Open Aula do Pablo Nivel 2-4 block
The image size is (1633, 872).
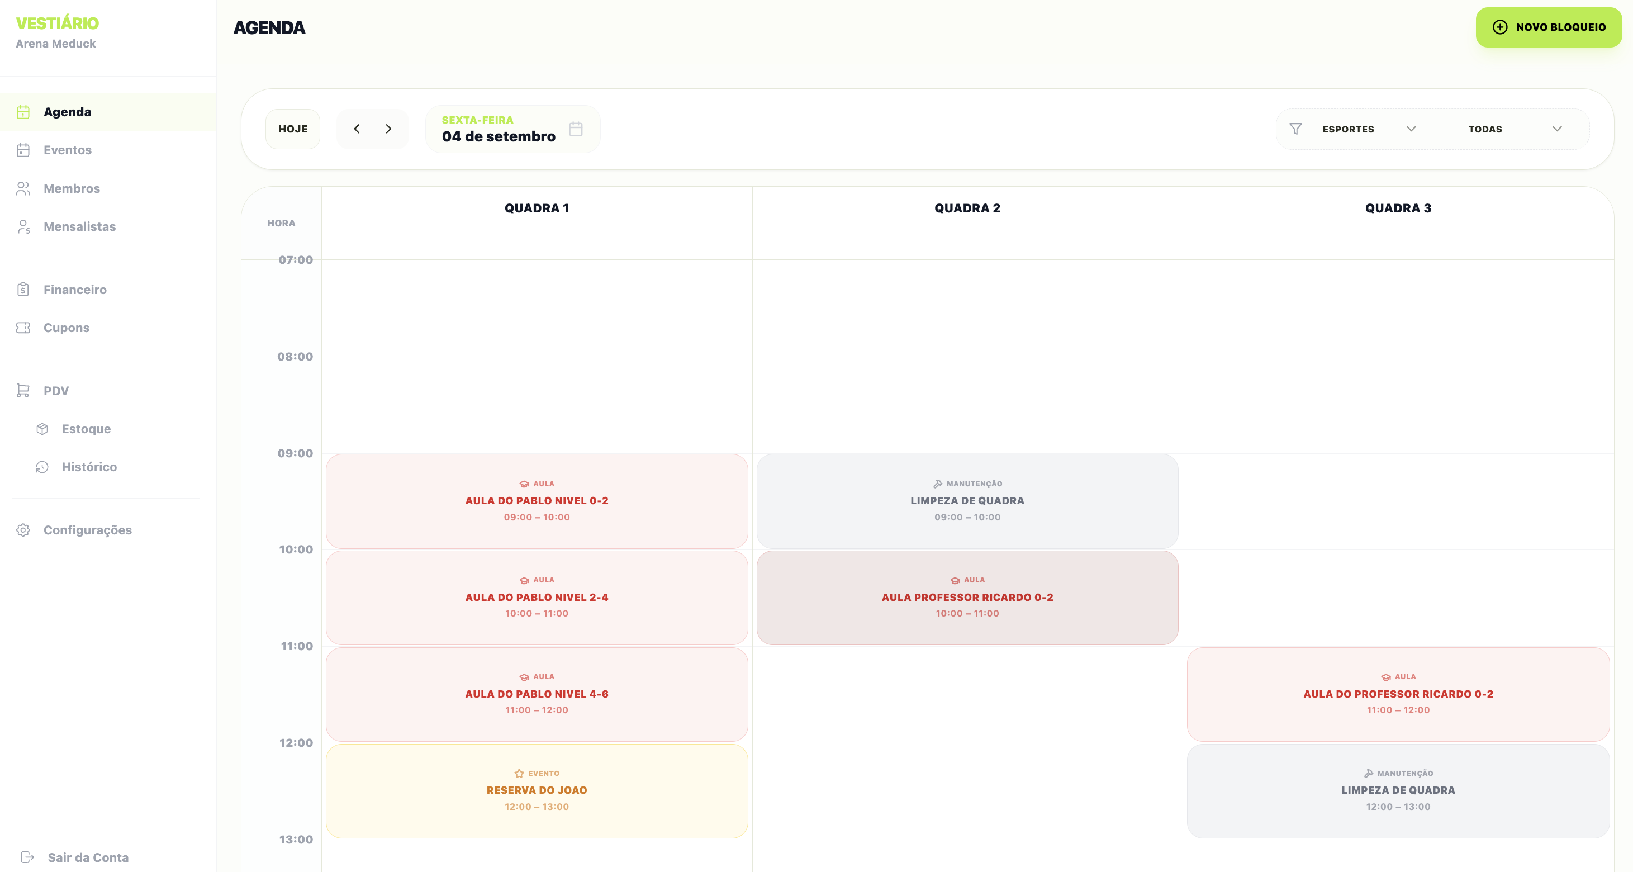tap(537, 598)
